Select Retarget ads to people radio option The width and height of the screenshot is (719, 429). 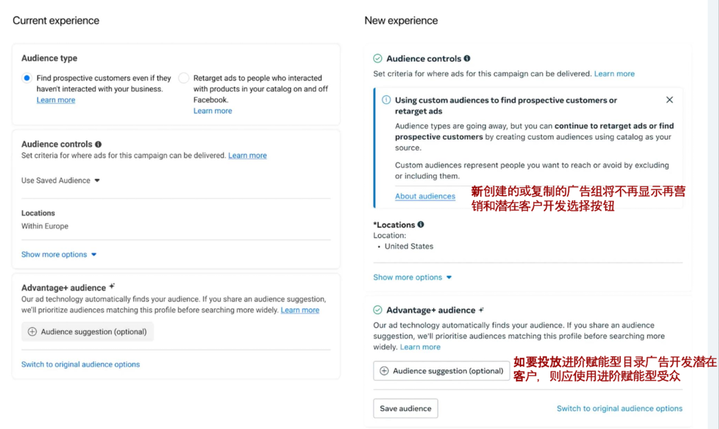click(x=184, y=78)
